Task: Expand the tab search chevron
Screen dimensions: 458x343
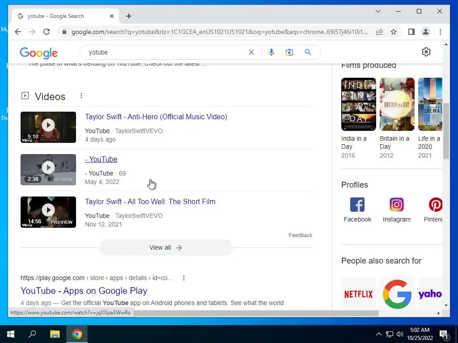Action: pos(377,11)
